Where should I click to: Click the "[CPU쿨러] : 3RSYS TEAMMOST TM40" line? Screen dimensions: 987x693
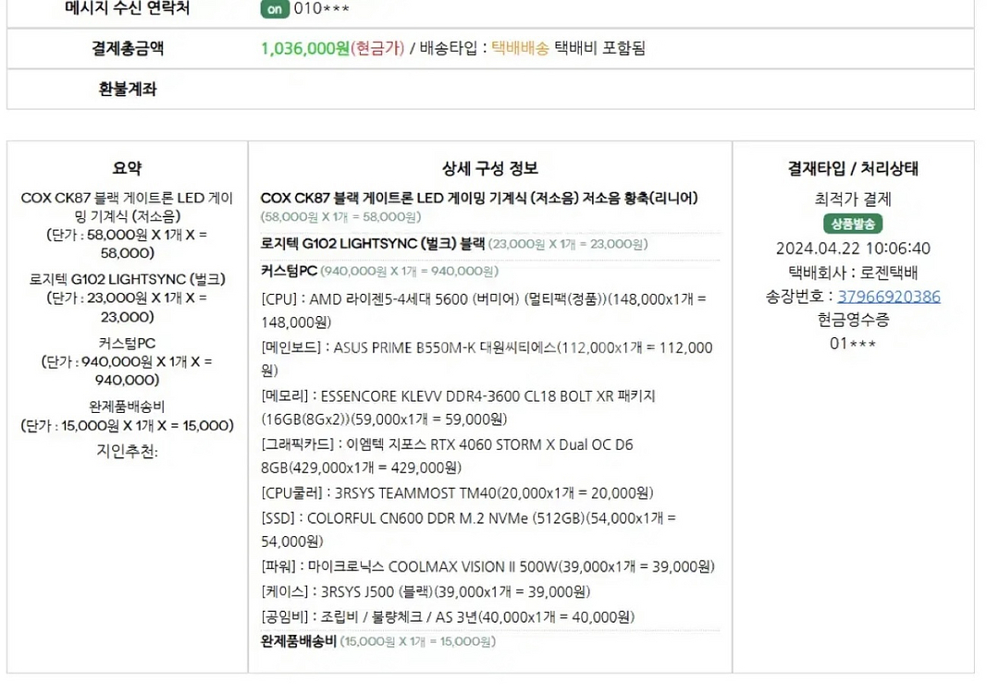point(457,493)
